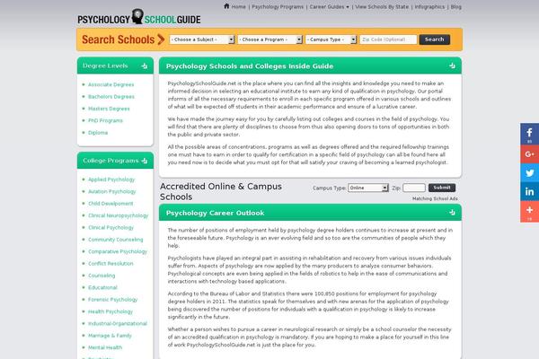Click Matching School Ads text
Image resolution: width=539 pixels, height=359 pixels.
pos(435,198)
